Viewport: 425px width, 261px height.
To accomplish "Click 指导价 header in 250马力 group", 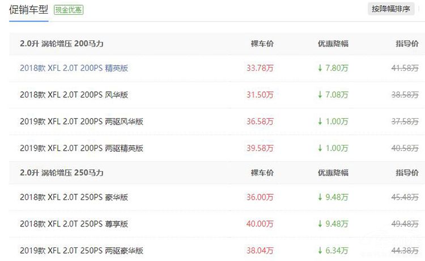I will [x=407, y=173].
